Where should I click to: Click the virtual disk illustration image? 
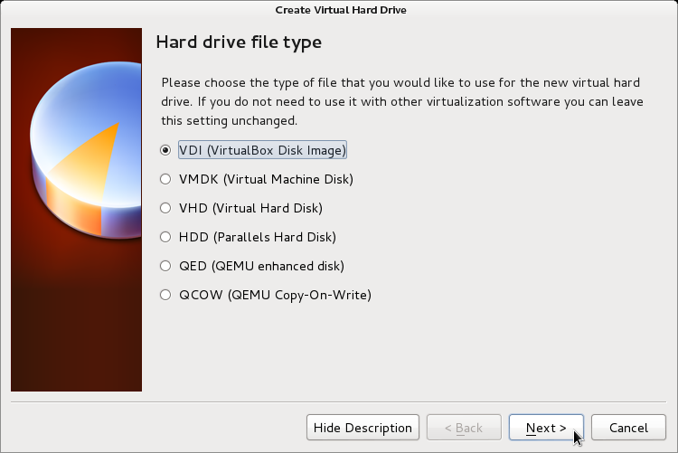pyautogui.click(x=77, y=210)
